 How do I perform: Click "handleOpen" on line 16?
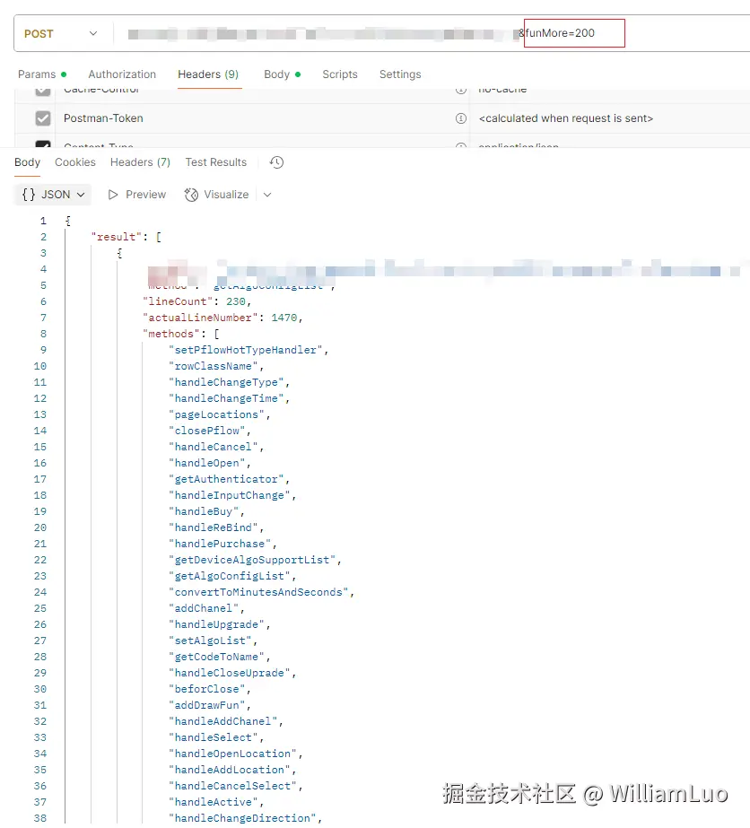tap(207, 463)
